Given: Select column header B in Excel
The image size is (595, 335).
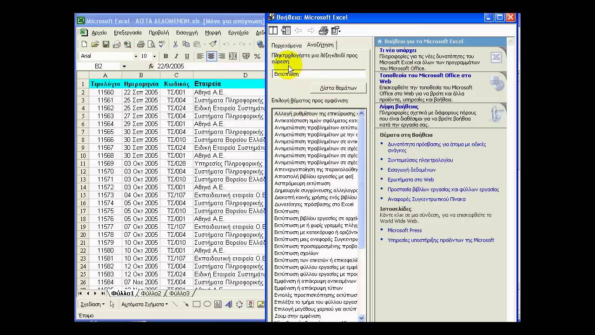Looking at the screenshot, I should [141, 75].
